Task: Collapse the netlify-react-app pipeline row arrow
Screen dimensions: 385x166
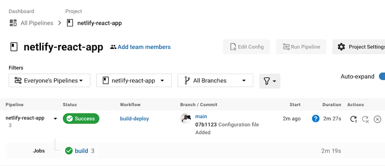Action: coord(55,119)
